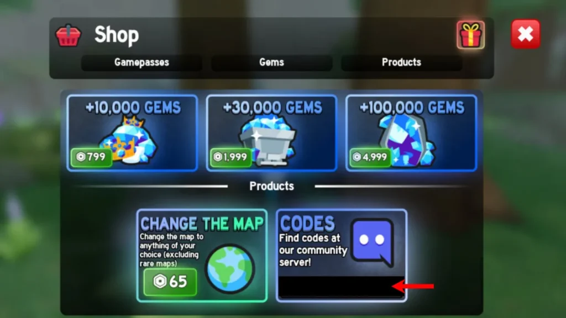
Task: Click the red shopping basket icon
Action: [x=68, y=35]
